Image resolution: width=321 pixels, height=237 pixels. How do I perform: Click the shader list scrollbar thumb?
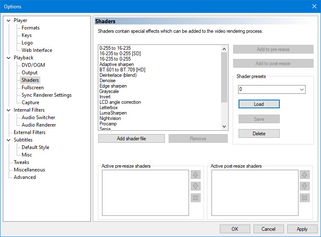(x=224, y=78)
